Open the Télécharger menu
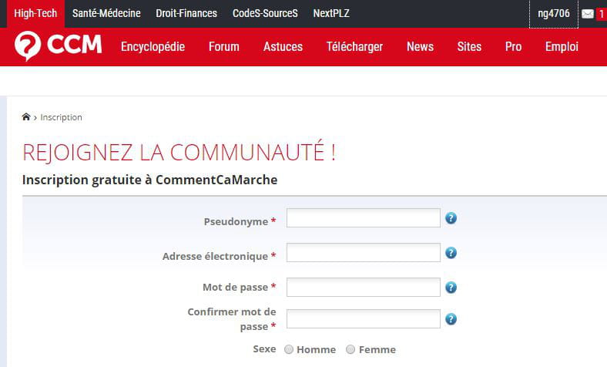This screenshot has height=367, width=607. [354, 47]
